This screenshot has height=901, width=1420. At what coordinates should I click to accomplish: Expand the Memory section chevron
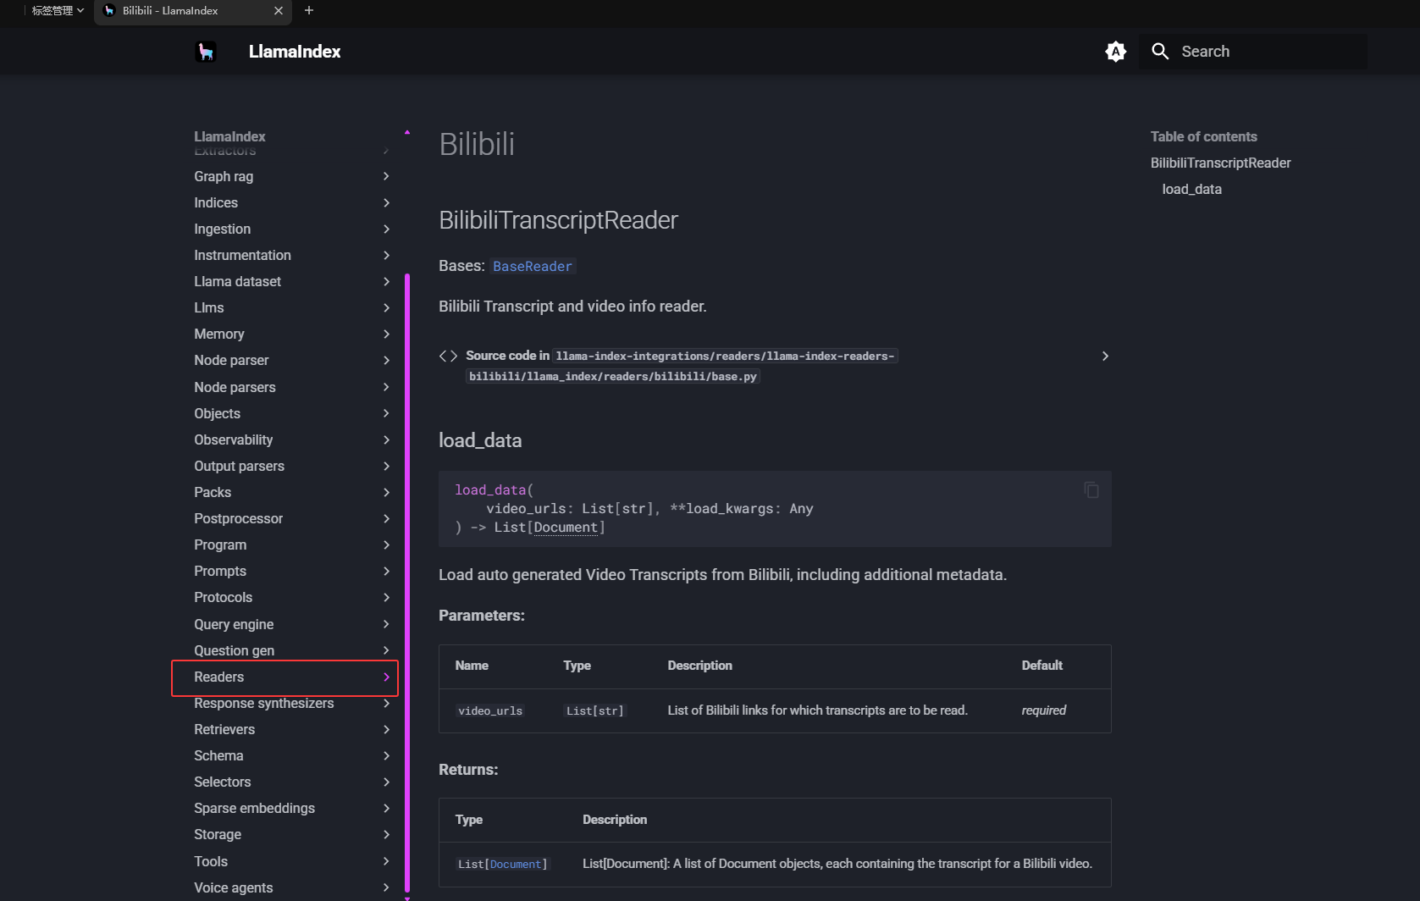click(x=386, y=334)
